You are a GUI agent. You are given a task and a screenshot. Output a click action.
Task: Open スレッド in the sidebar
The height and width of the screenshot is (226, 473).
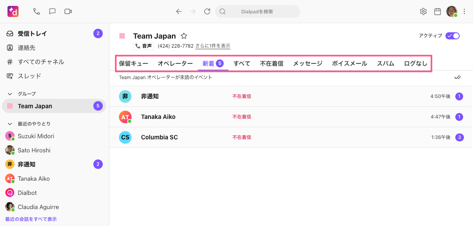(x=55, y=76)
